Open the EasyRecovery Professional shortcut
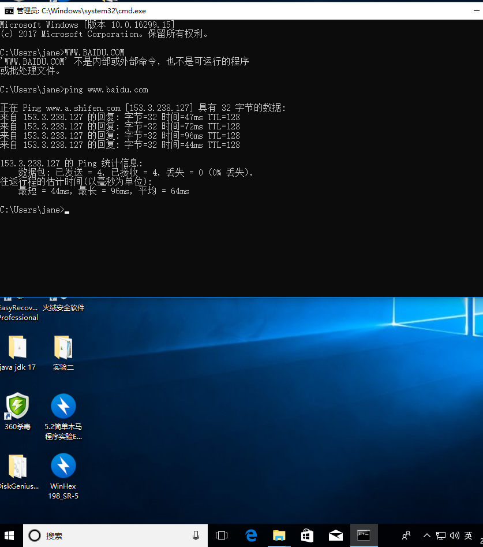The image size is (483, 547). (17, 312)
